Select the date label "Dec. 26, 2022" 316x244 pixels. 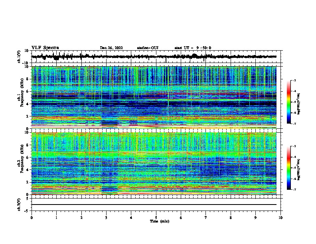tap(111, 48)
